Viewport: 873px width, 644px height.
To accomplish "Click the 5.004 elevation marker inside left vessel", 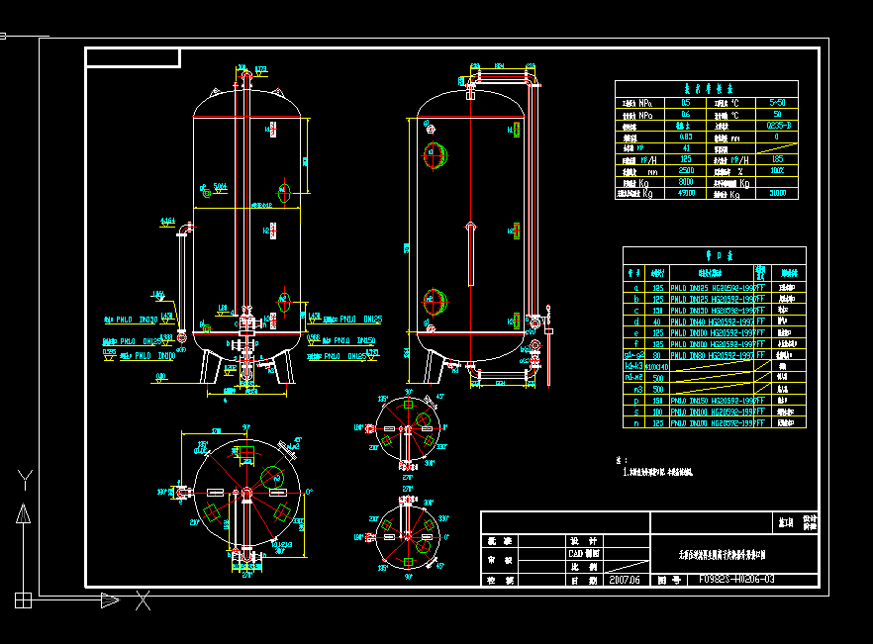I will tap(221, 187).
